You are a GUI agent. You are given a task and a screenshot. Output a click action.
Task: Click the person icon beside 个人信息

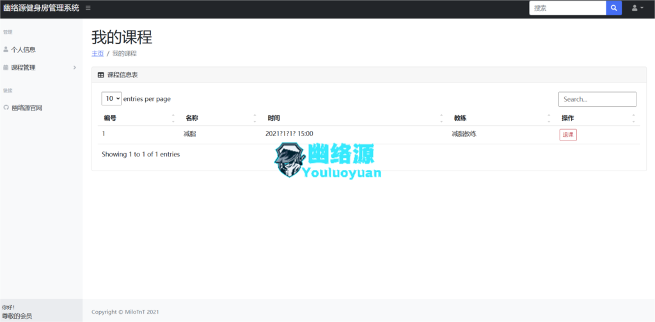[x=6, y=49]
